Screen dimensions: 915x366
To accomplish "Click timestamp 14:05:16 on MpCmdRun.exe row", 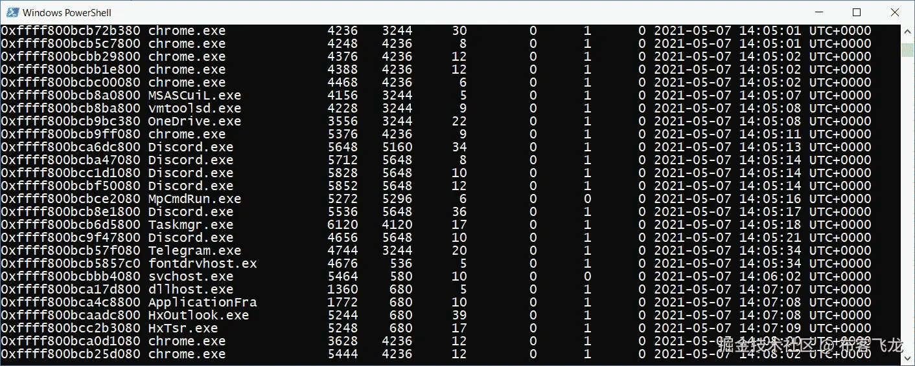I will pyautogui.click(x=770, y=199).
